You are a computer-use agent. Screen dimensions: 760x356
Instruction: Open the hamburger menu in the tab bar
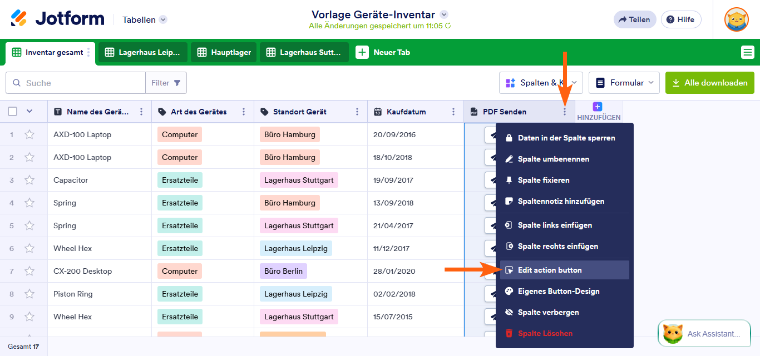click(x=747, y=52)
